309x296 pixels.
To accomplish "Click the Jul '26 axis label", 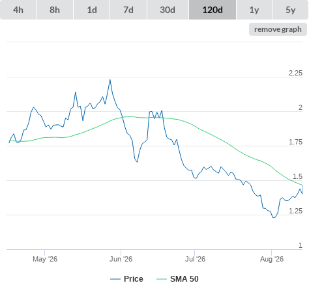I will (195, 259).
